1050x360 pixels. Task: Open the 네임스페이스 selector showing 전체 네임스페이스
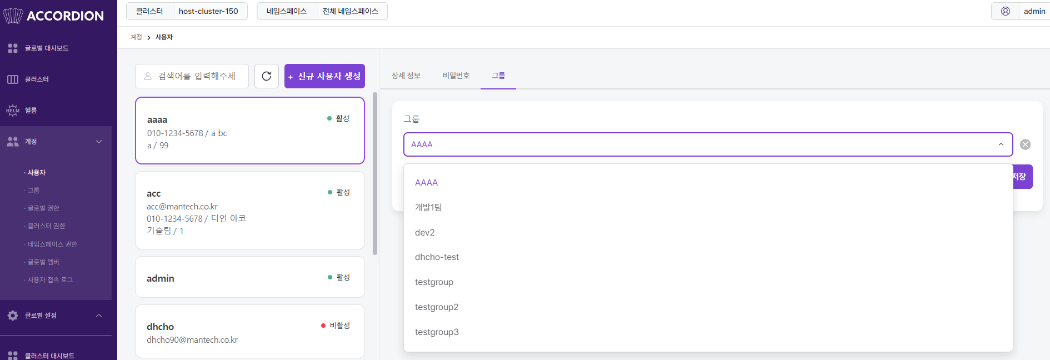click(322, 11)
